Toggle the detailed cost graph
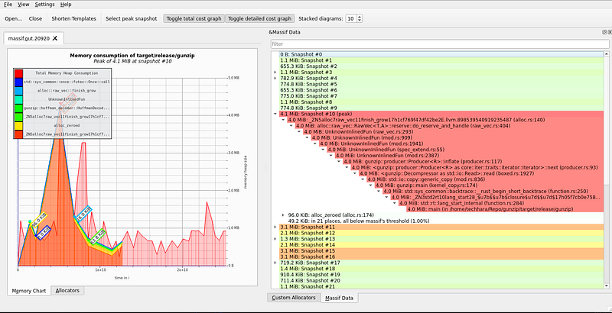 (260, 18)
